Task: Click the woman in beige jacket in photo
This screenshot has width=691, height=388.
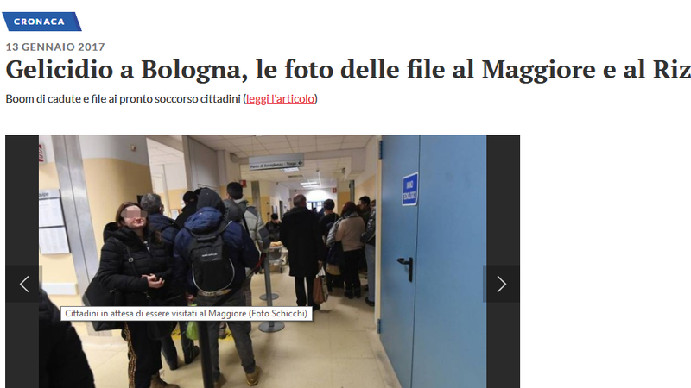Action: [x=350, y=248]
